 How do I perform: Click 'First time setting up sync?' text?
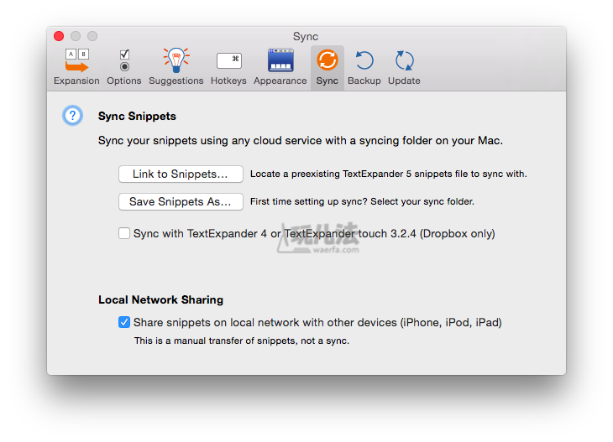click(x=362, y=201)
